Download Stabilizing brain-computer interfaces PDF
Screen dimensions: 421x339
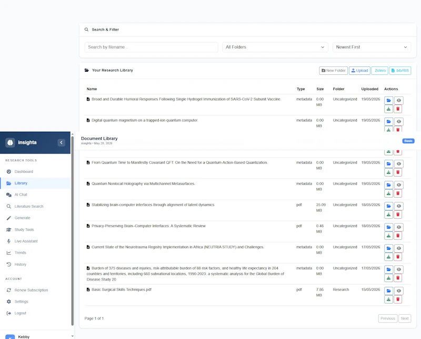tap(388, 215)
